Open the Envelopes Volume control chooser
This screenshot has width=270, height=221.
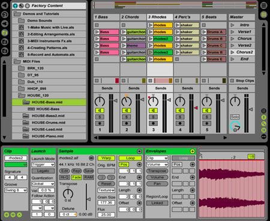(x=157, y=165)
